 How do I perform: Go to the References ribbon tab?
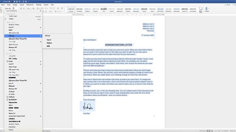pyautogui.click(x=30, y=5)
